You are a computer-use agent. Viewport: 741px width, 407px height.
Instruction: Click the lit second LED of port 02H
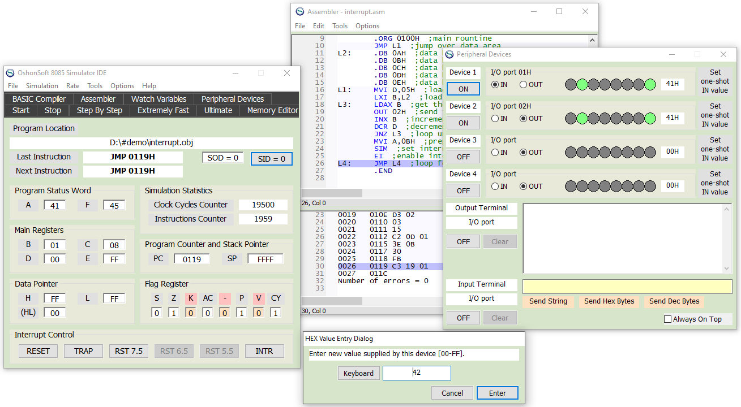[582, 119]
